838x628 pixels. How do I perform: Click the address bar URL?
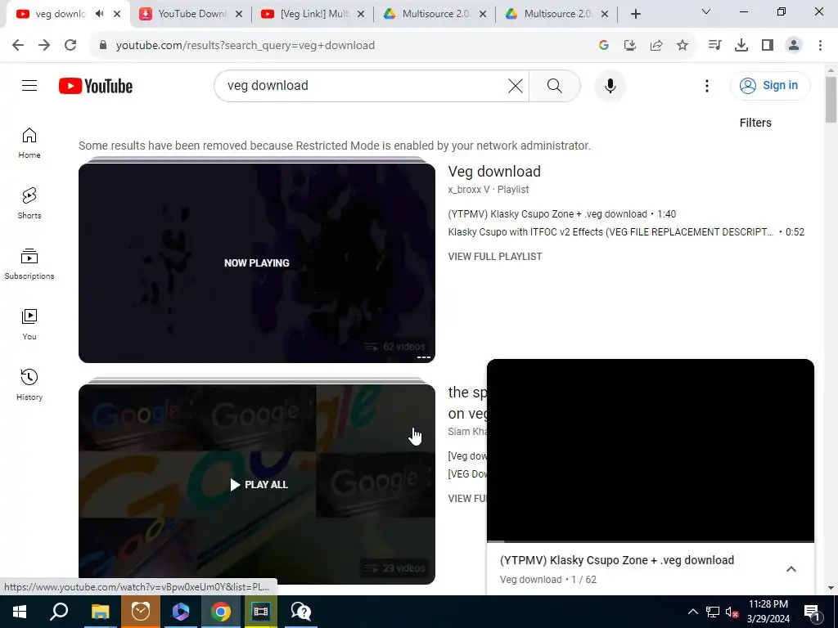246,46
